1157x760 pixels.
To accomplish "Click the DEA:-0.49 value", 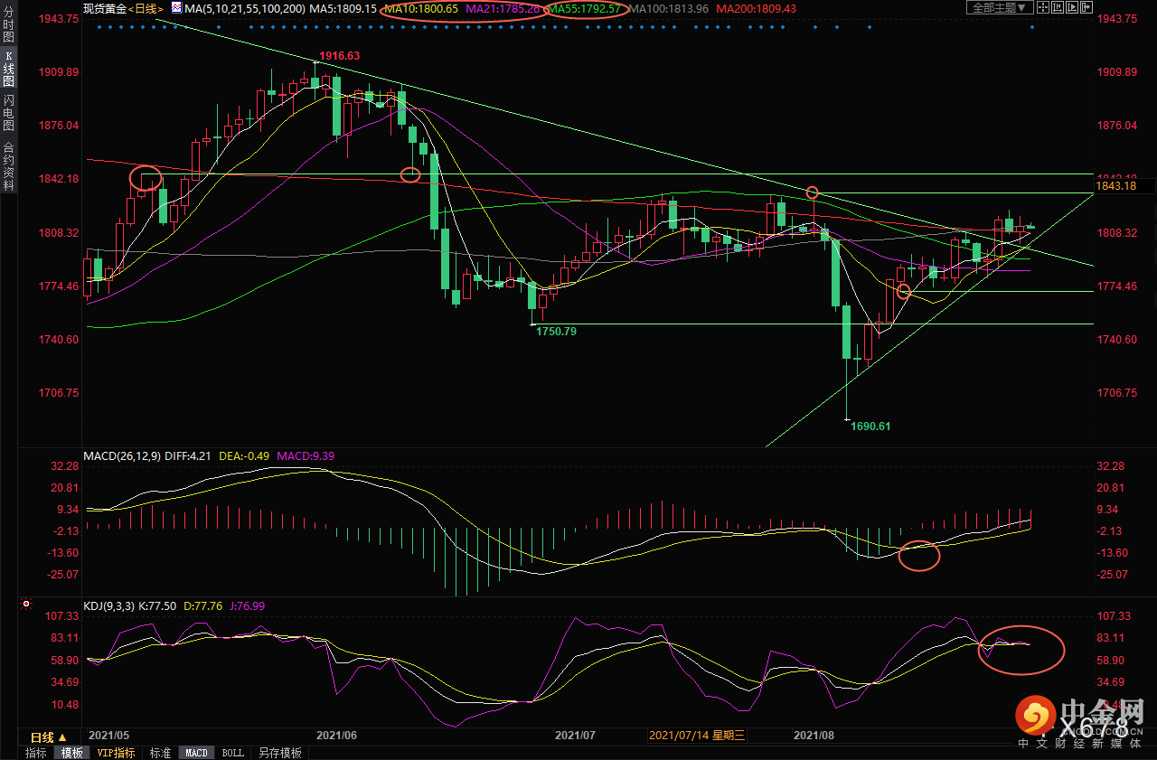I will pyautogui.click(x=244, y=456).
